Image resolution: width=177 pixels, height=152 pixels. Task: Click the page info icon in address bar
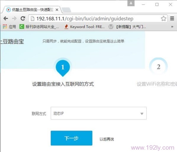coord(33,19)
